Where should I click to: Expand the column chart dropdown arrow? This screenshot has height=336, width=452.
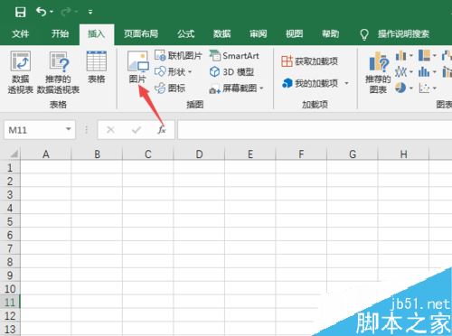(411, 55)
